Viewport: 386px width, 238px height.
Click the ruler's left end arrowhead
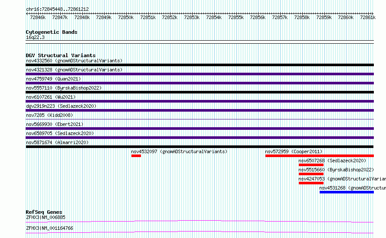pyautogui.click(x=27, y=13)
